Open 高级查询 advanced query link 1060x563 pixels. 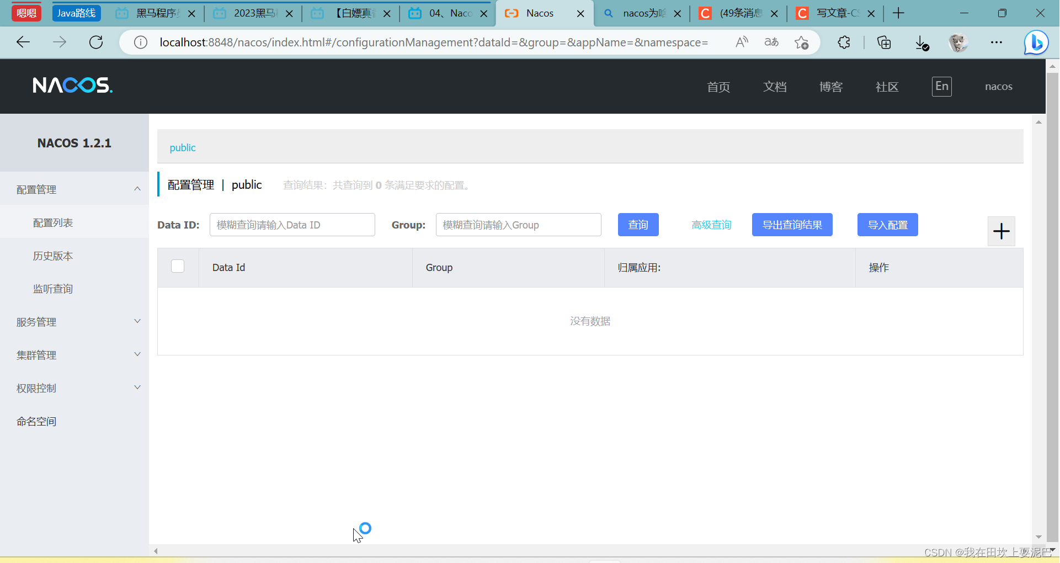click(x=711, y=225)
